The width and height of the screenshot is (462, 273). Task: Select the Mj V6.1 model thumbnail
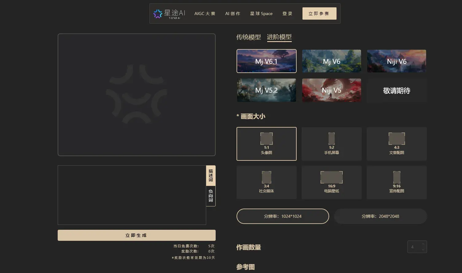[266, 61]
